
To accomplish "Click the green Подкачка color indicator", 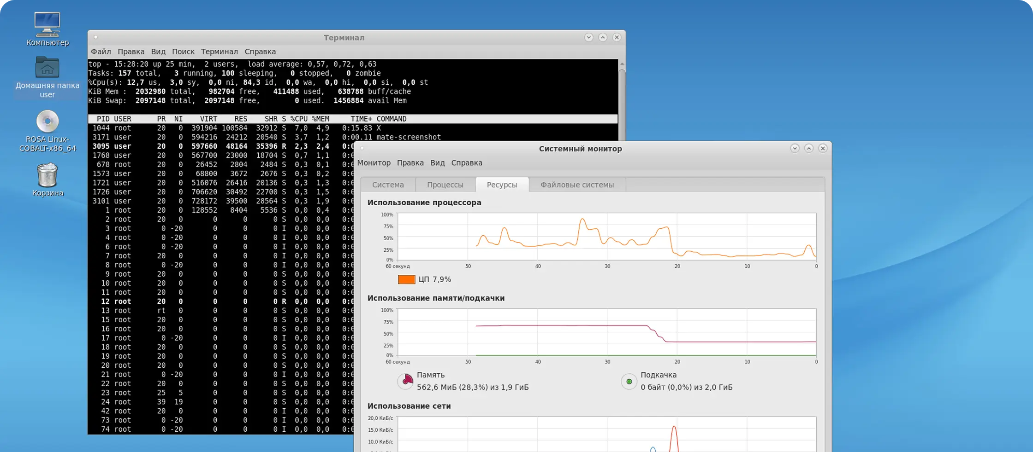I will pyautogui.click(x=629, y=382).
